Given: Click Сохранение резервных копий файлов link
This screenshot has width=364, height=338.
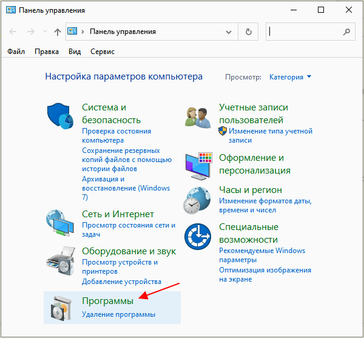Looking at the screenshot, I should tap(127, 160).
